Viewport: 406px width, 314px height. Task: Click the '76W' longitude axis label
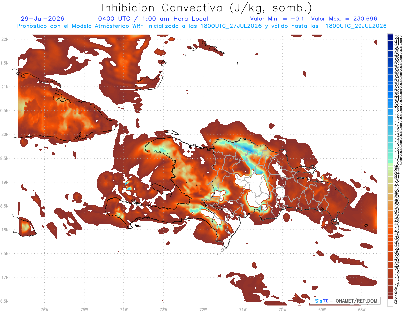pyautogui.click(x=44, y=309)
